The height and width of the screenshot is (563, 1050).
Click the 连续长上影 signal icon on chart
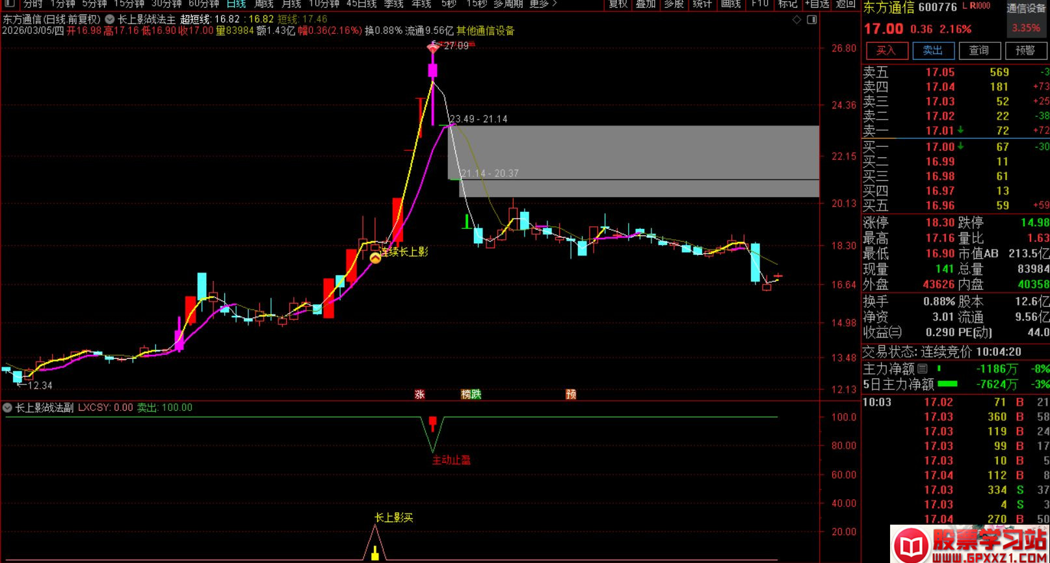pyautogui.click(x=375, y=258)
